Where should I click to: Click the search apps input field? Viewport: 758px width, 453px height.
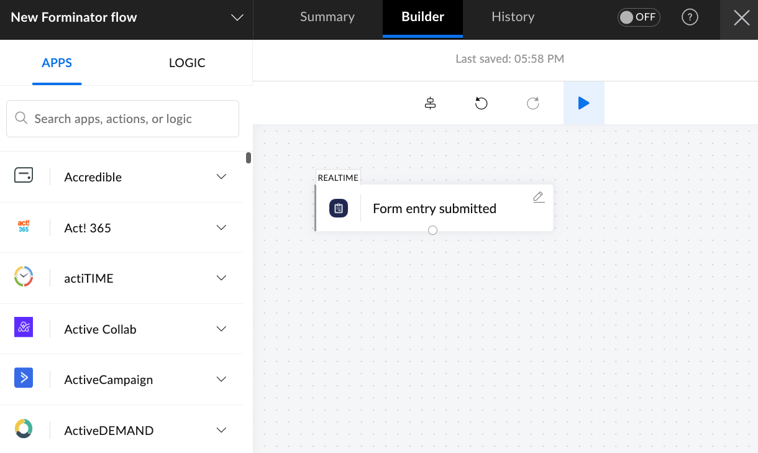pos(122,119)
